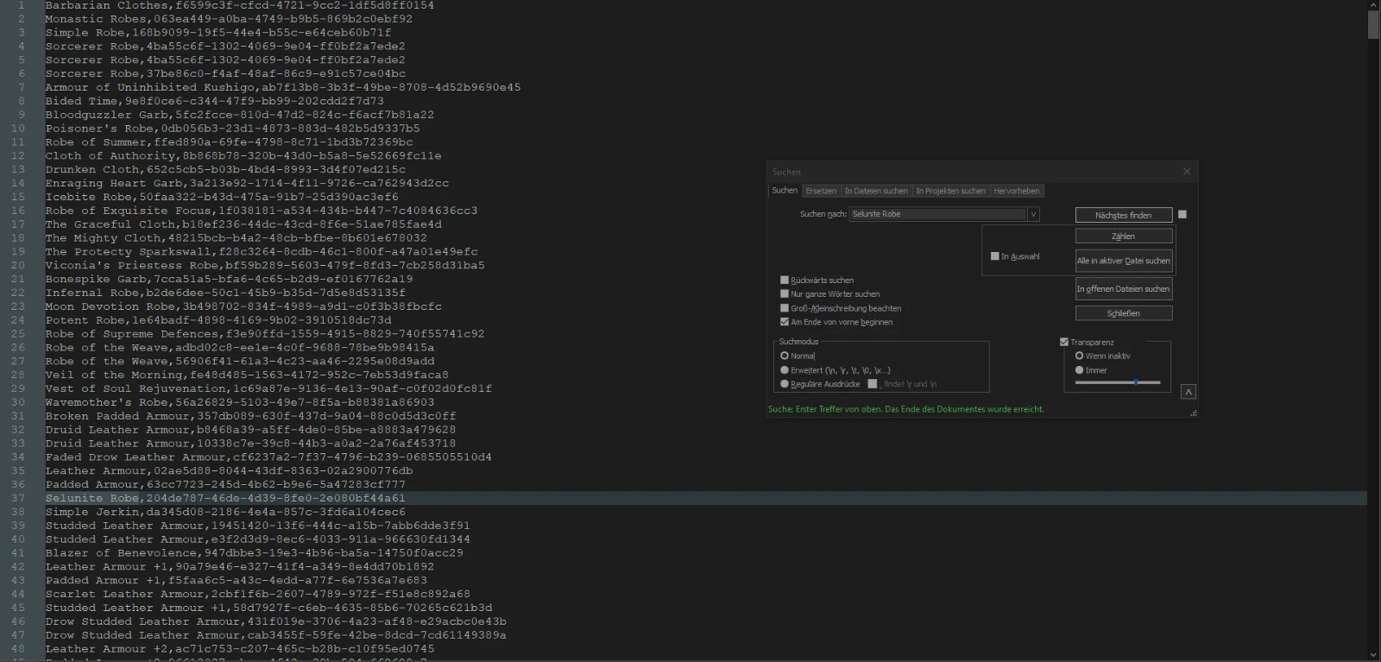Tick the small checkbox beside Nächstes finden
This screenshot has width=1381, height=662.
[x=1182, y=215]
